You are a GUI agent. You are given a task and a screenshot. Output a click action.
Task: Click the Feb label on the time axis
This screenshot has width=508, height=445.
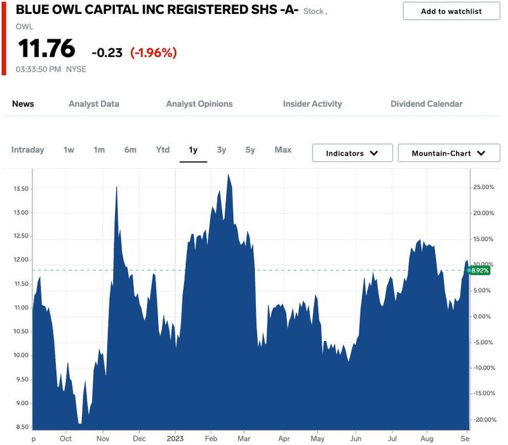211,439
